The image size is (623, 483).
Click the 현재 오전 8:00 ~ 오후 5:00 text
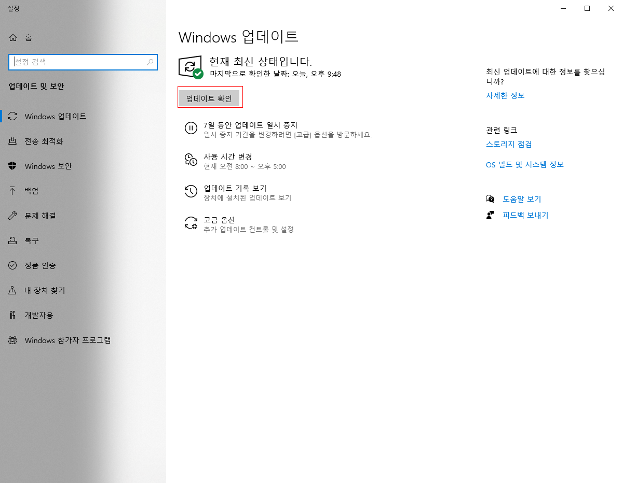[245, 166]
